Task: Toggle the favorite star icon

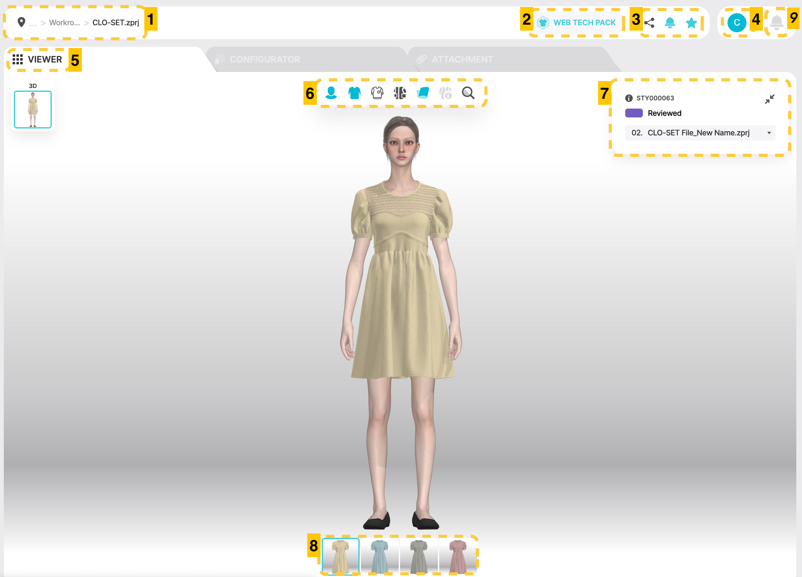Action: [691, 23]
